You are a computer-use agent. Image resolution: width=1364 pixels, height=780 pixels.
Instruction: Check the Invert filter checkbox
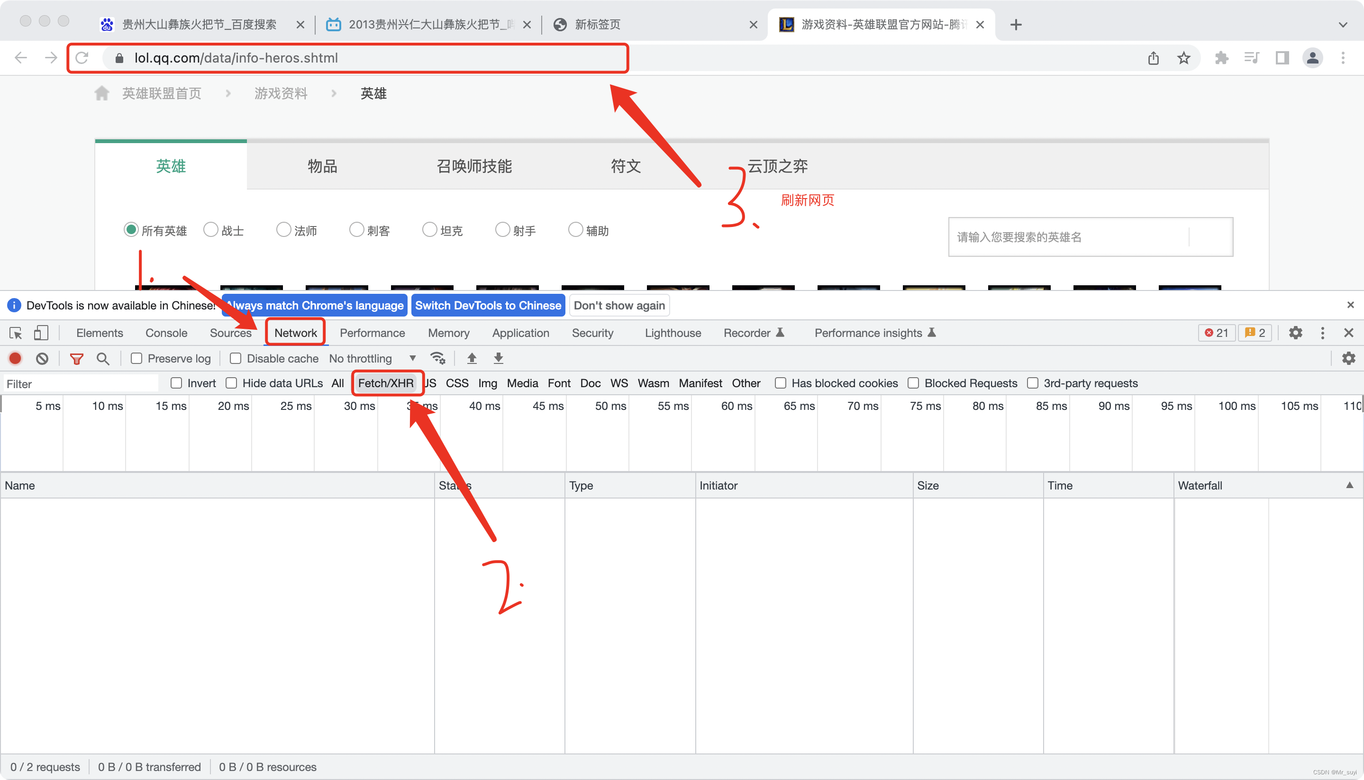coord(176,383)
